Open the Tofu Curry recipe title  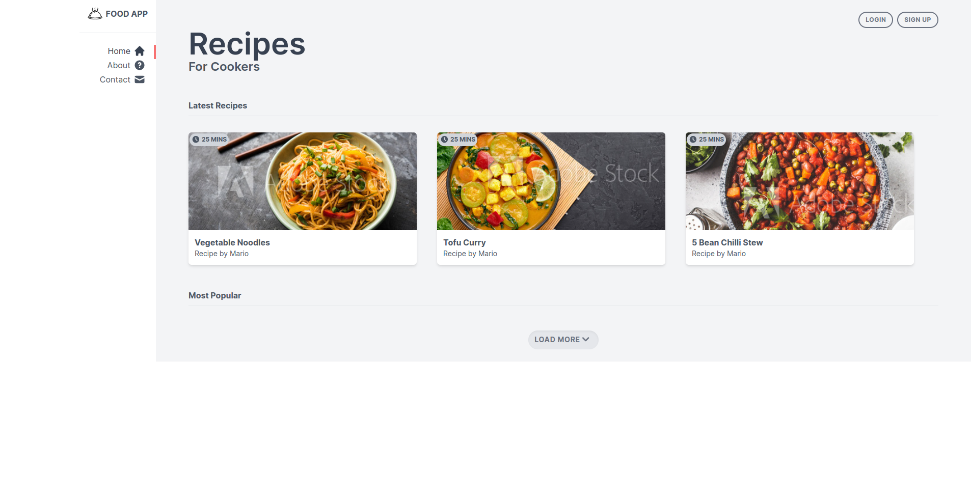[464, 242]
